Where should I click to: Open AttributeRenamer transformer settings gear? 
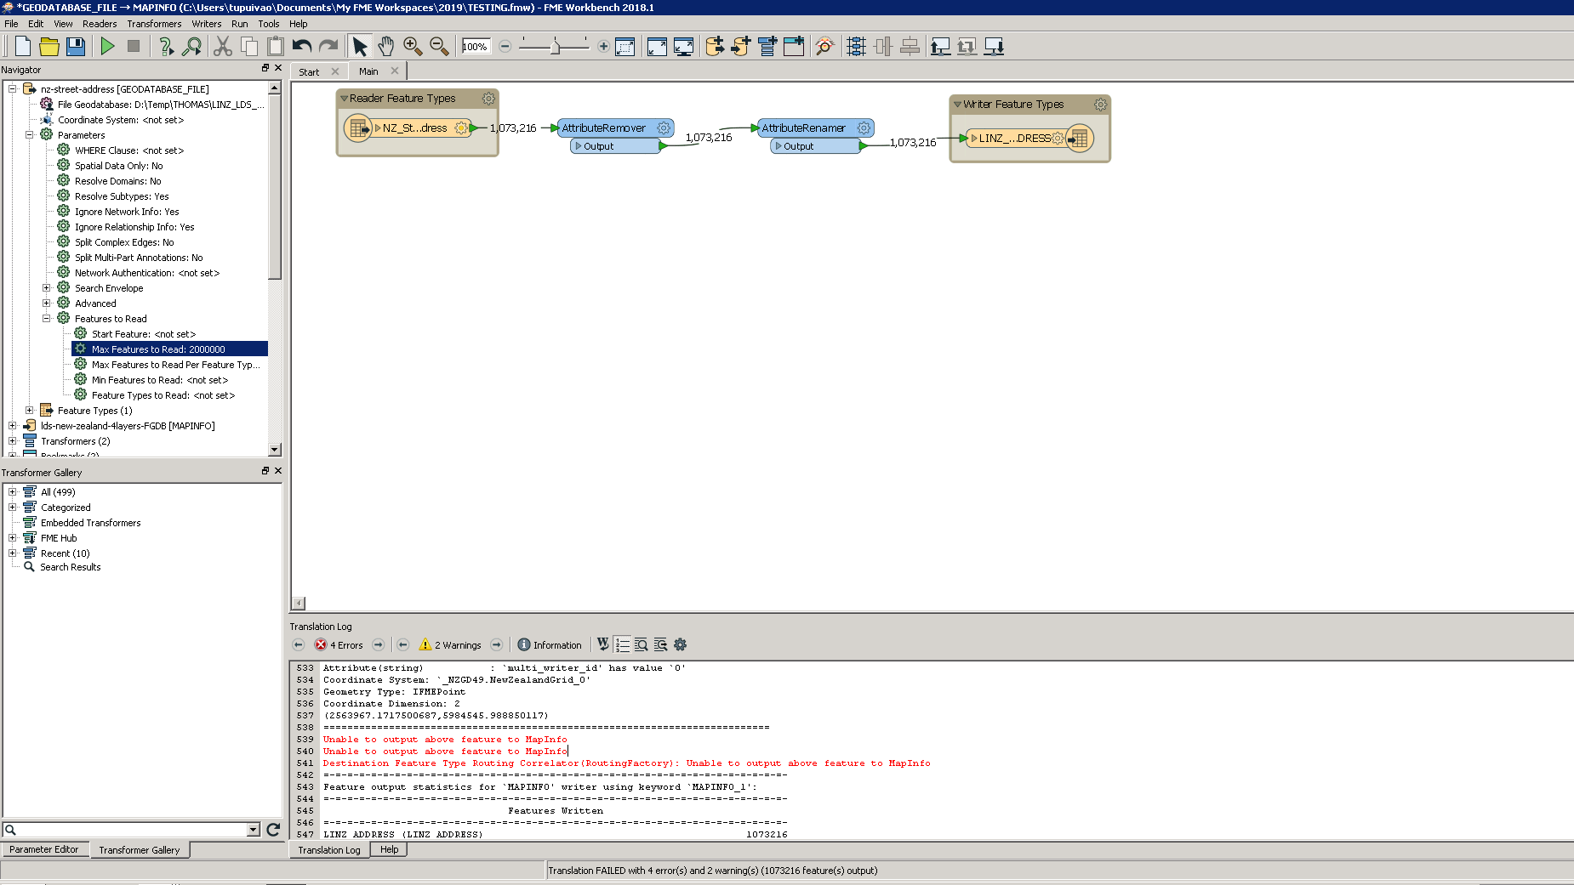point(864,128)
